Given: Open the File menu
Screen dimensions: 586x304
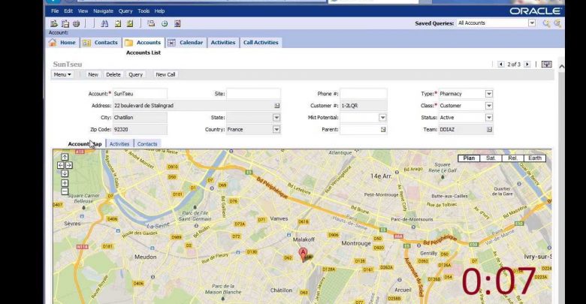Looking at the screenshot, I should (x=55, y=11).
